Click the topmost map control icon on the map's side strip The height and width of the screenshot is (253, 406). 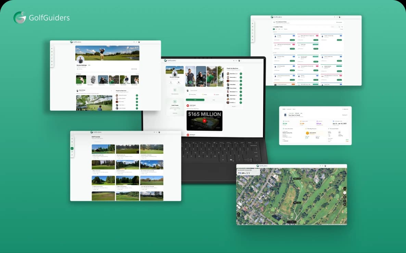[x=345, y=188]
